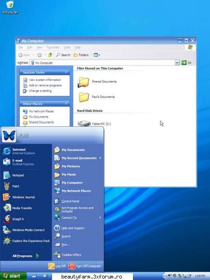
Task: Open My Documents in Other Places panel
Action: (x=36, y=117)
